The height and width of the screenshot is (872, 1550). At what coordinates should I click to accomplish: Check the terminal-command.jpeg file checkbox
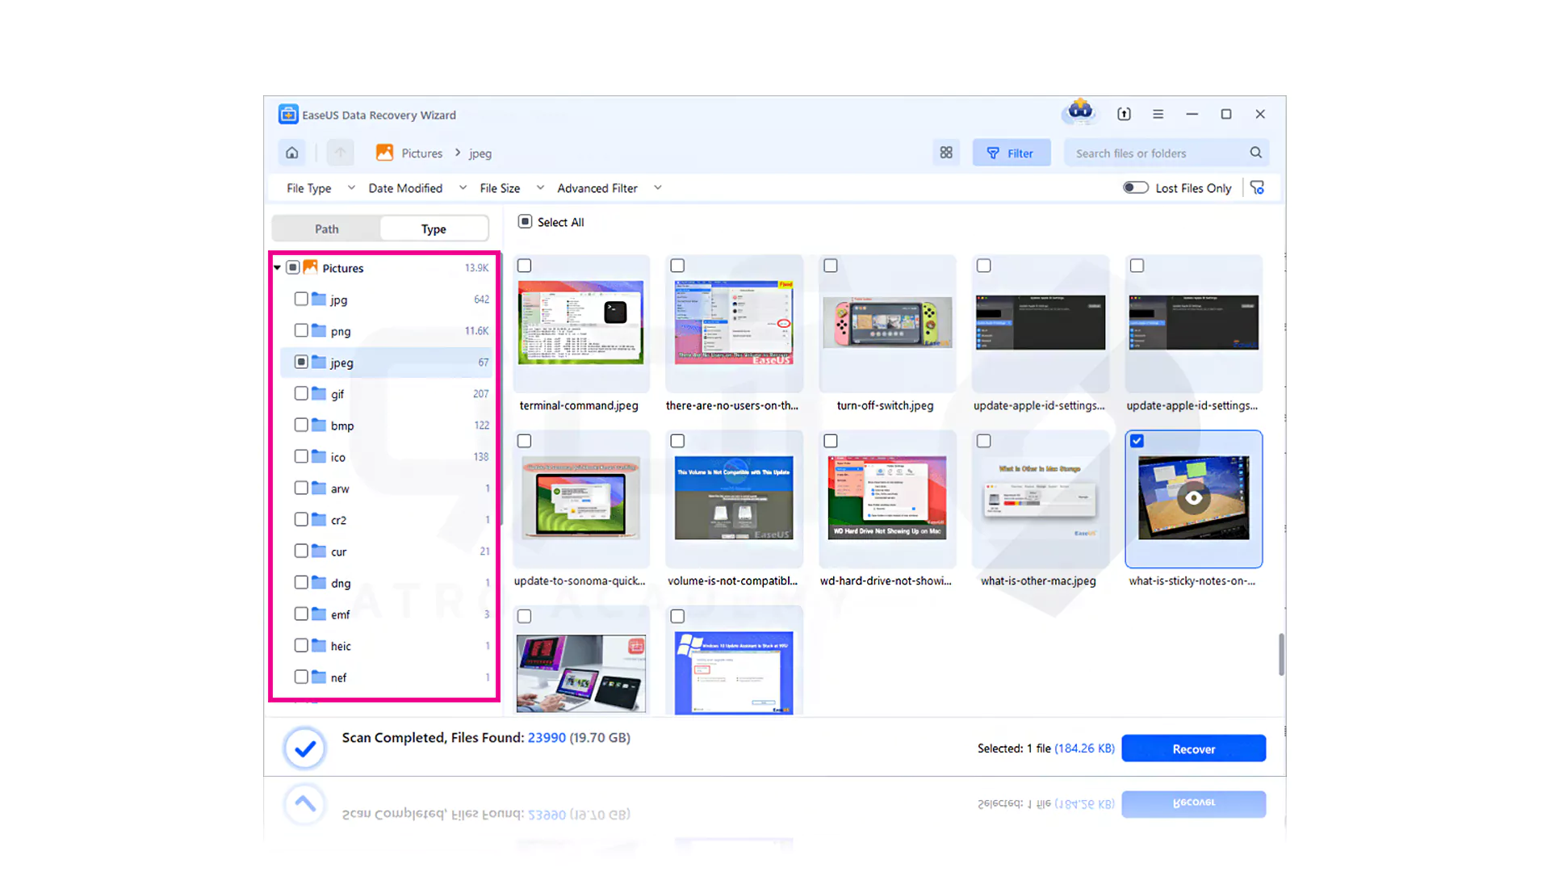525,266
